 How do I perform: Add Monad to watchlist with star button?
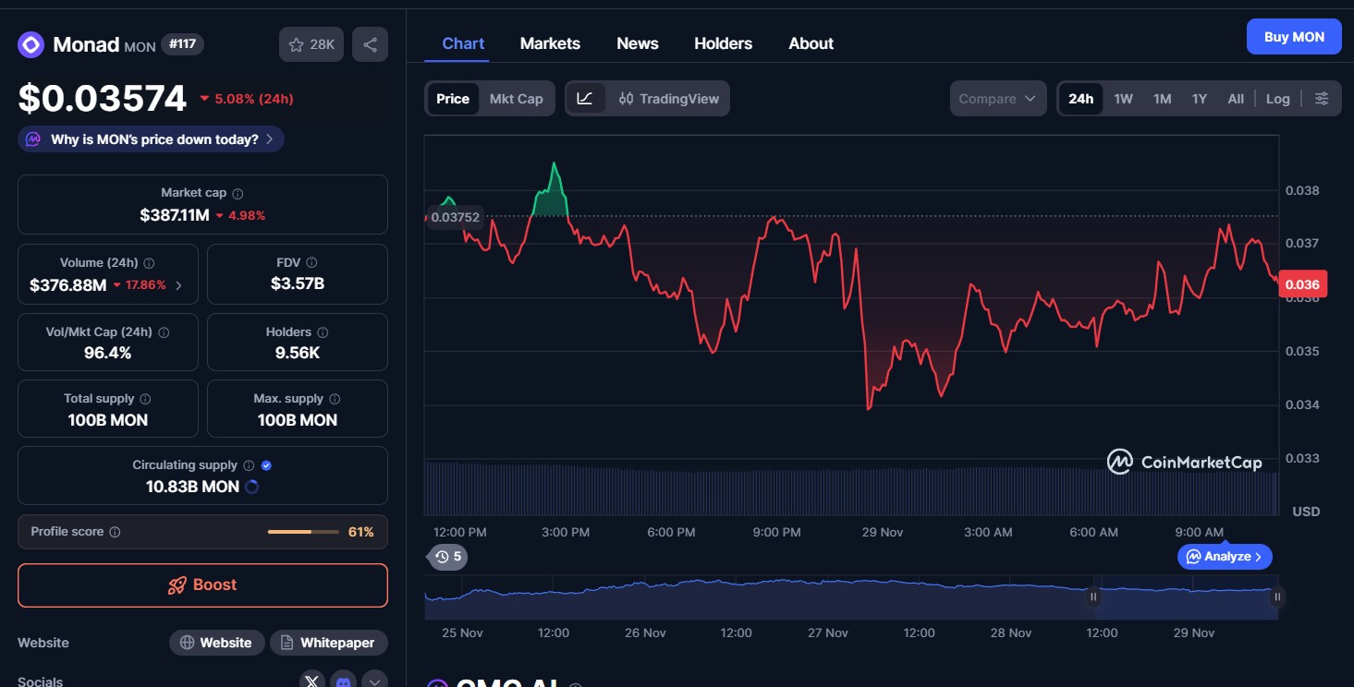click(x=311, y=44)
